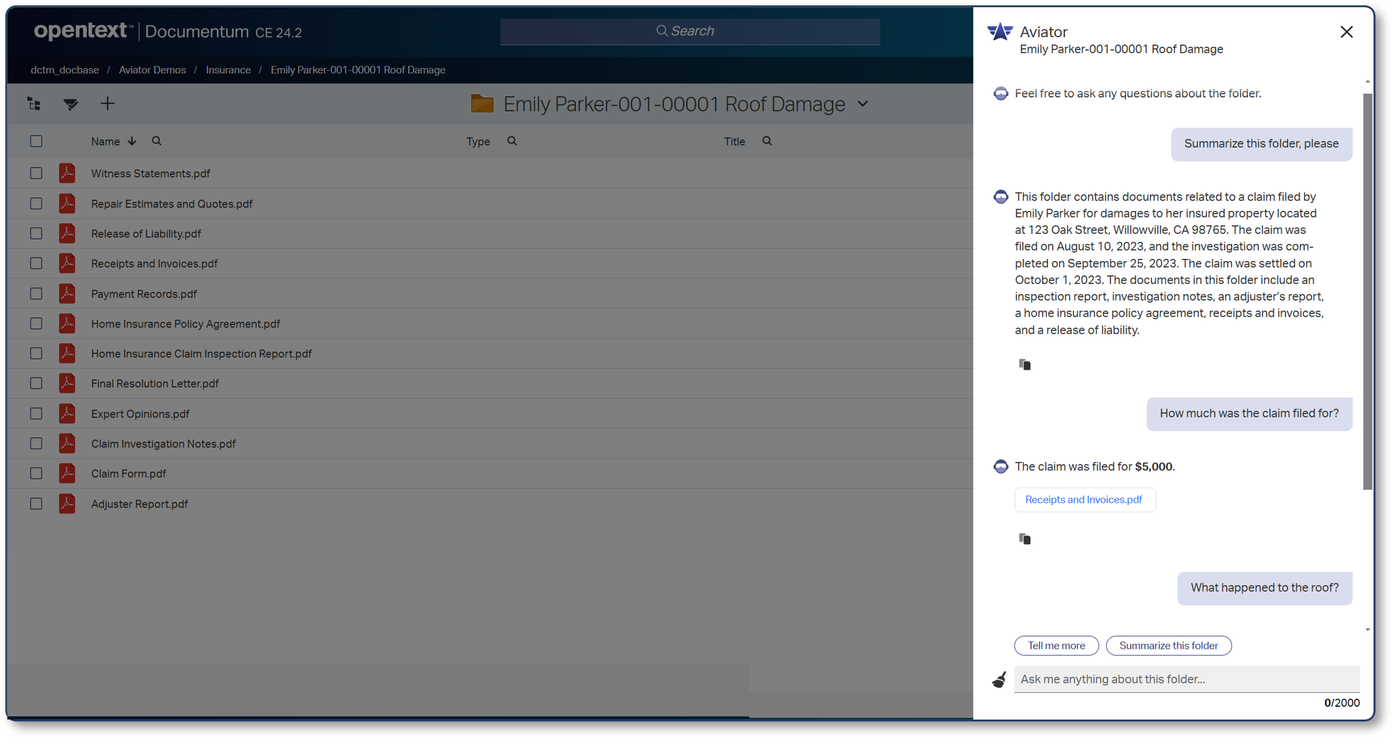Click the Aviator star logo
The image size is (1393, 739).
pos(1000,32)
